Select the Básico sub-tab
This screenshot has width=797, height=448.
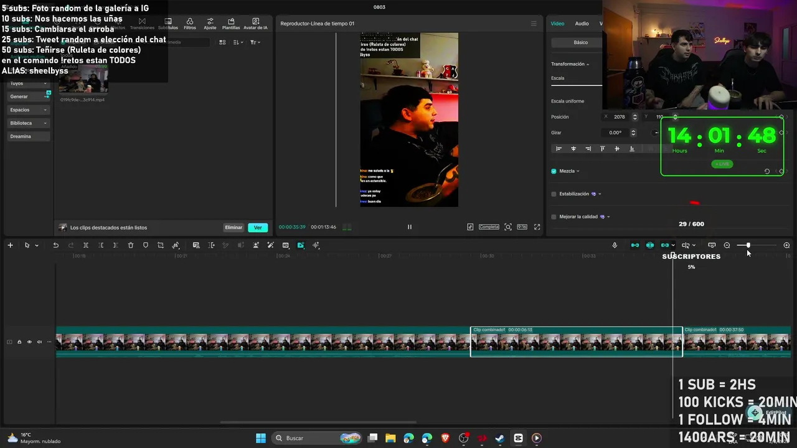click(580, 42)
